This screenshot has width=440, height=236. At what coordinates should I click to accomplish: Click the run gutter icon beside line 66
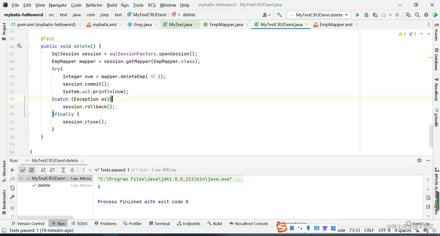(x=19, y=46)
